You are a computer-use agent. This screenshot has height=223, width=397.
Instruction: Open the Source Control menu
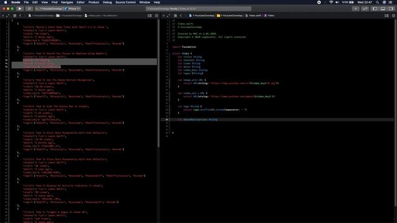125,2
